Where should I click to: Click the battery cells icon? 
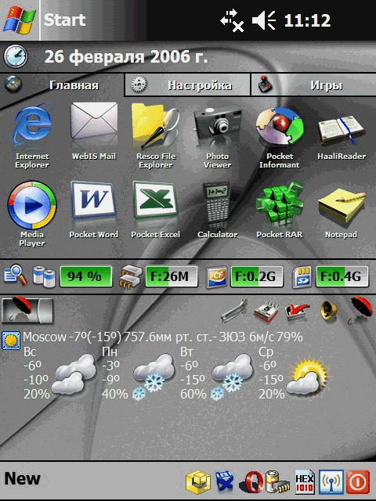tap(44, 276)
